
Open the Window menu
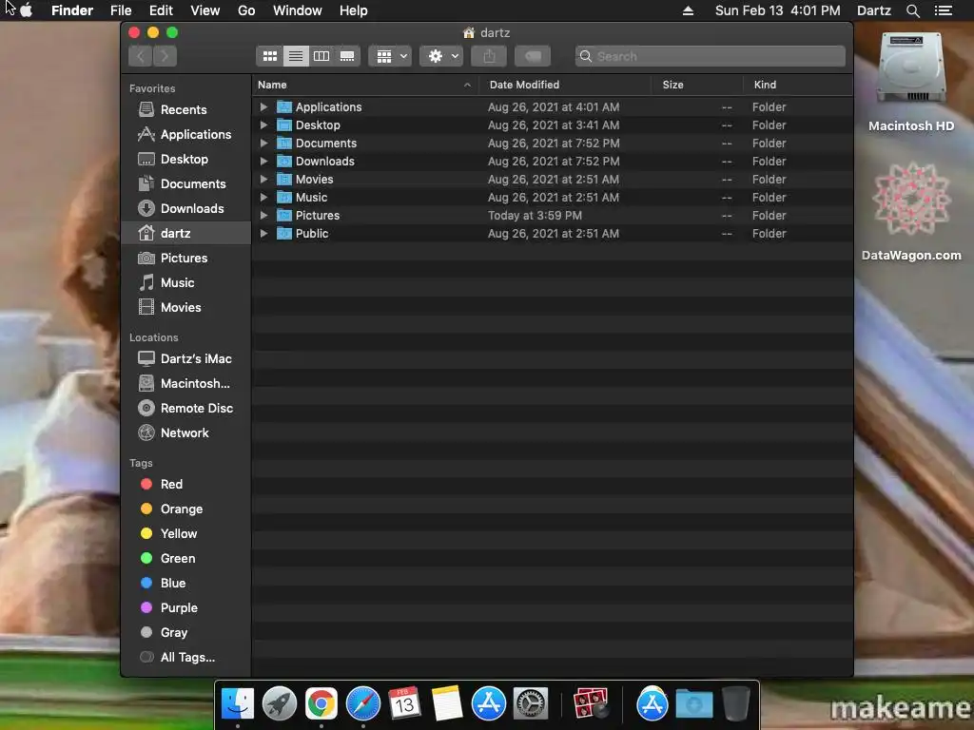(298, 10)
